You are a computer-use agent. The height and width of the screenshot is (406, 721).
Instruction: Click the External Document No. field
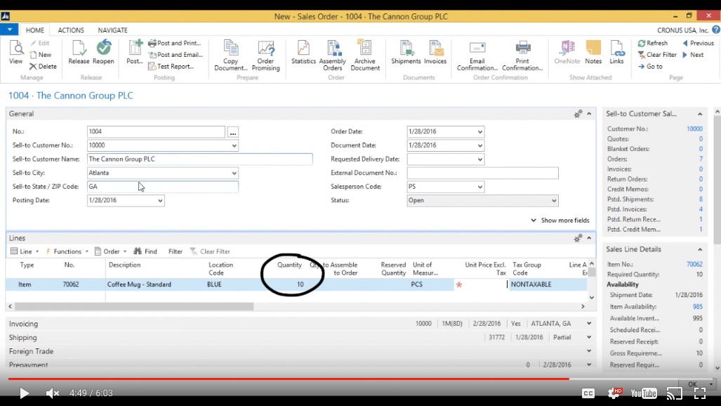[x=482, y=173]
